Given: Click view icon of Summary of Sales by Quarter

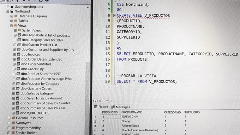Looking at the screenshot, I should 17,103.
